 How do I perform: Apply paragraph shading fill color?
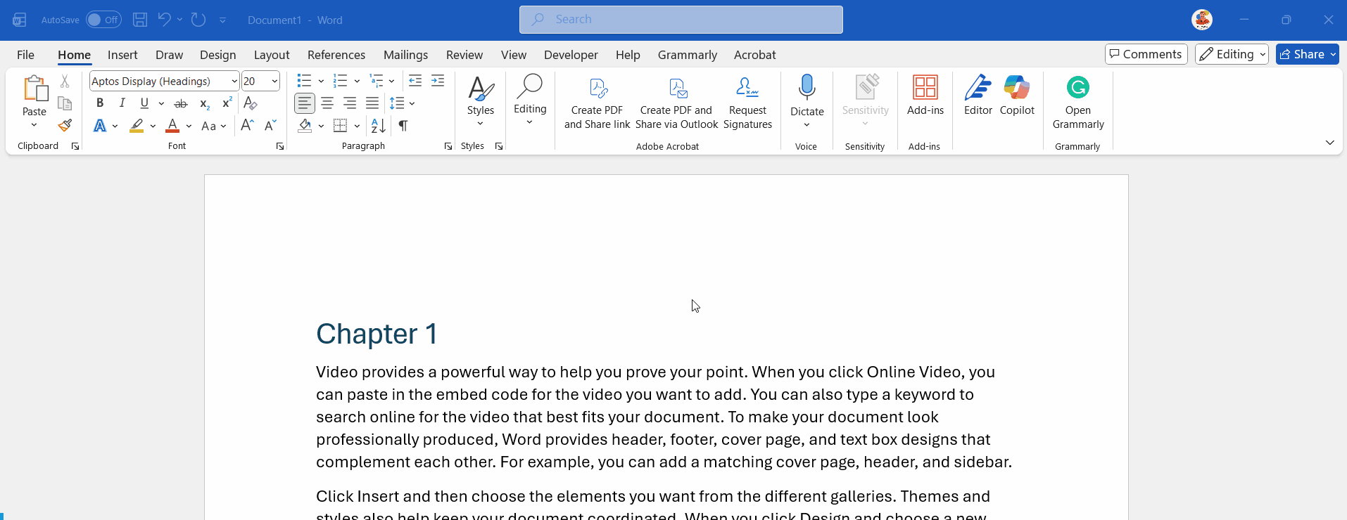(x=305, y=126)
